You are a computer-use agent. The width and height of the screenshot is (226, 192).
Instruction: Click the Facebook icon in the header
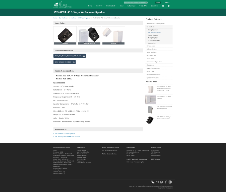pyautogui.click(x=163, y=6)
